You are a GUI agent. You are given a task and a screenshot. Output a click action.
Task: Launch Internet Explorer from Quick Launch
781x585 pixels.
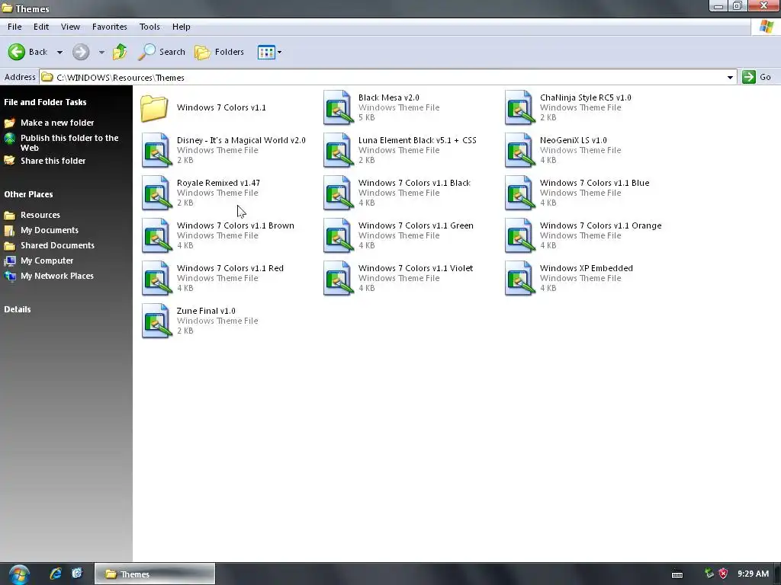pos(55,574)
